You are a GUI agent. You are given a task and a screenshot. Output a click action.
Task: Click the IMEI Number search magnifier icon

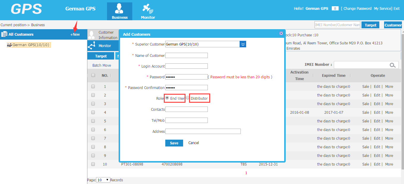(x=393, y=65)
